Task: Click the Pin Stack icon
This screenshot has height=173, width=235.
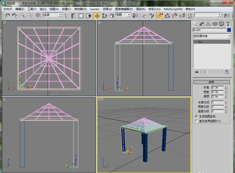Action: pos(196,72)
